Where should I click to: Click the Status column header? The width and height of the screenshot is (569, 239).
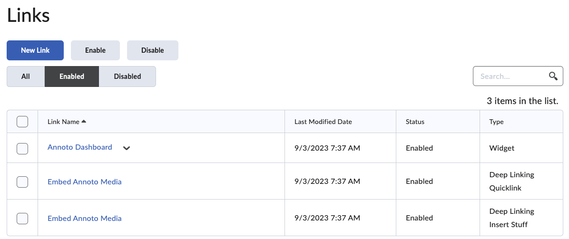pos(415,122)
